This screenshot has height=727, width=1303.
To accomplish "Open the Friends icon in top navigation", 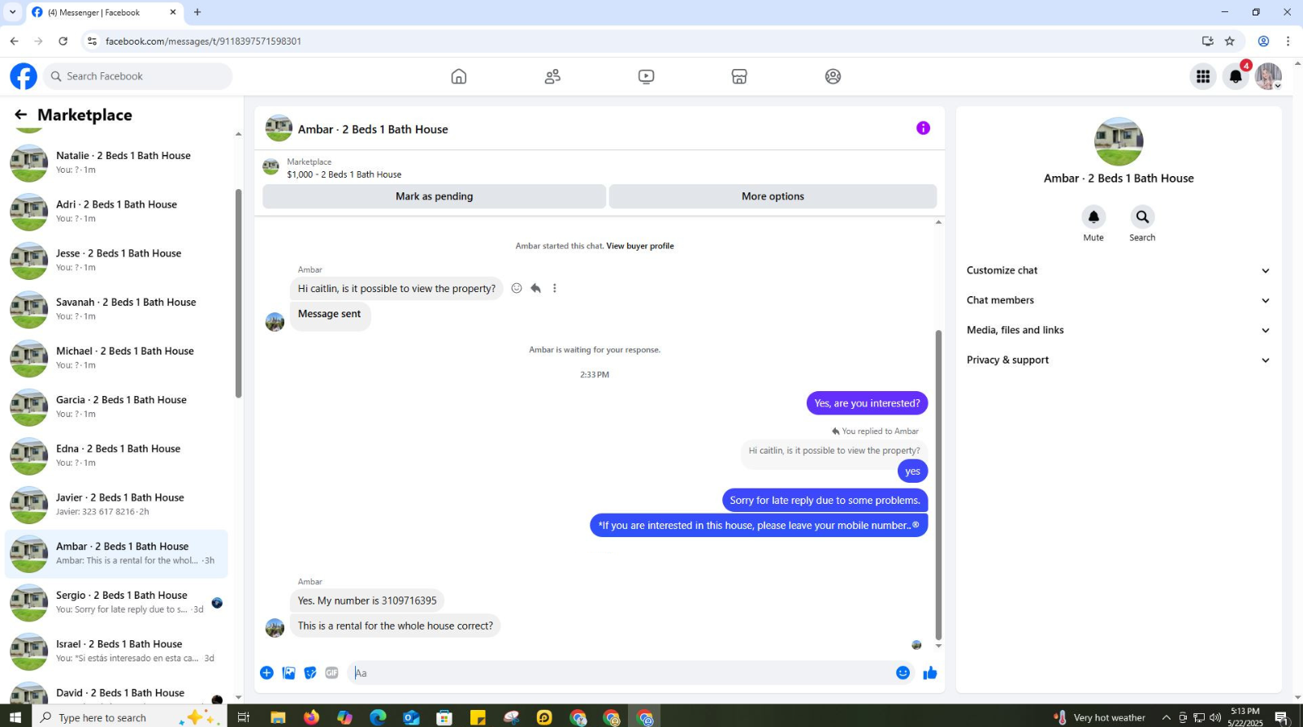I will 552,76.
